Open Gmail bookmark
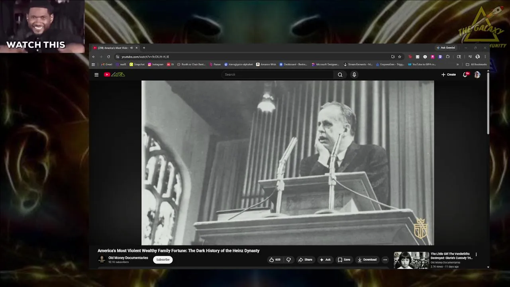Screen dimensions: 510x287 [107, 64]
